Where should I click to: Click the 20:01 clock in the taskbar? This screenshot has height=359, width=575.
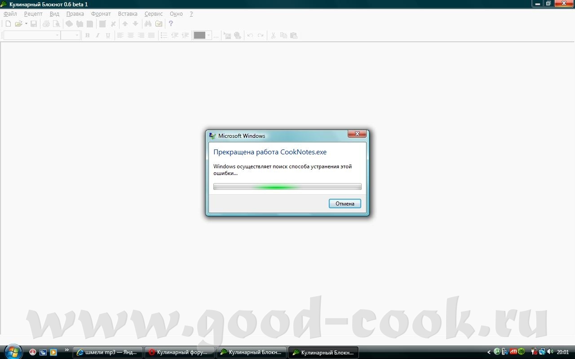[x=563, y=352]
